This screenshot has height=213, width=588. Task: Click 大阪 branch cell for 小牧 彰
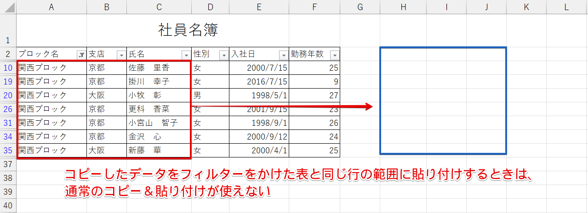pyautogui.click(x=107, y=95)
